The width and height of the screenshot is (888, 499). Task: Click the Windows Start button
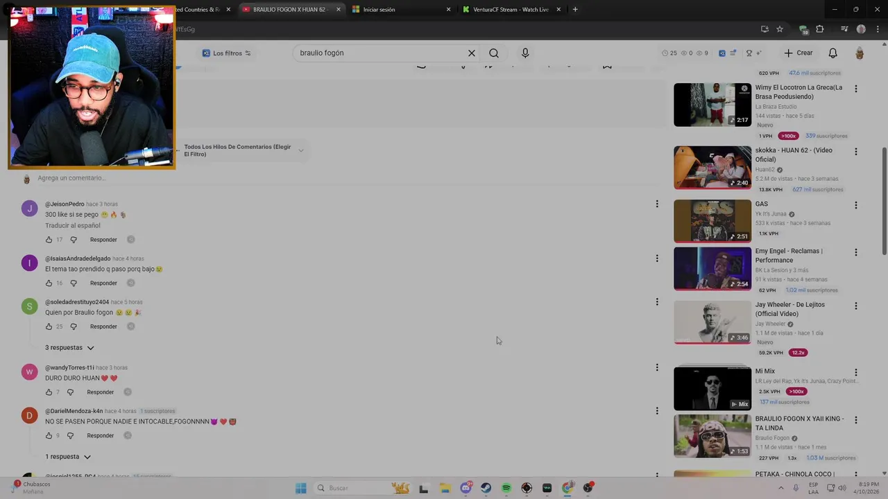point(300,488)
